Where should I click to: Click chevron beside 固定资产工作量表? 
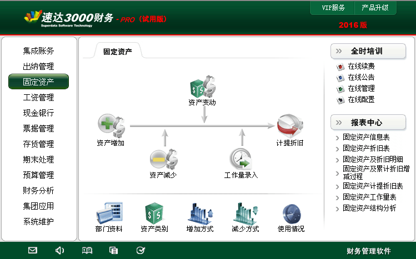tap(337, 198)
